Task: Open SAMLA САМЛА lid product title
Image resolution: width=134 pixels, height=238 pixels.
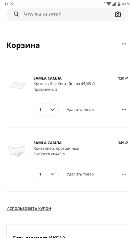Action: pyautogui.click(x=48, y=78)
